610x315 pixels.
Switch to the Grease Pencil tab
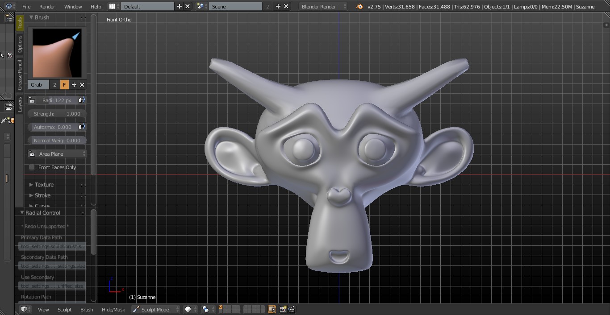(20, 75)
